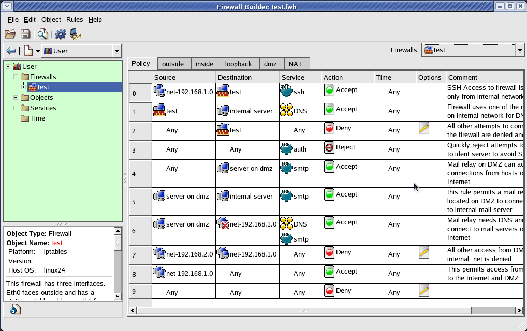The width and height of the screenshot is (527, 331).
Task: Open the Edit menu
Action: point(30,20)
